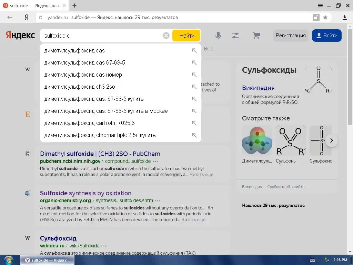Open the Википедия link in Сульфоксиды panel

(258, 88)
